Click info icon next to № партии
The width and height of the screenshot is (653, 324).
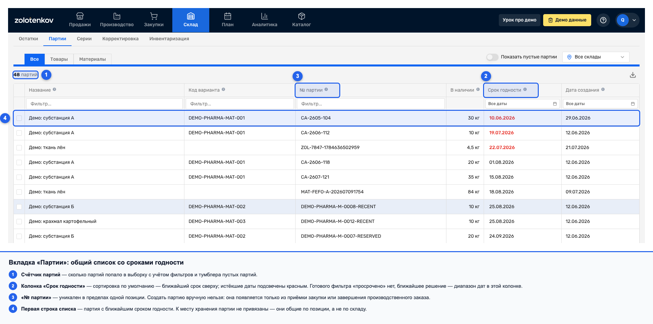(326, 90)
